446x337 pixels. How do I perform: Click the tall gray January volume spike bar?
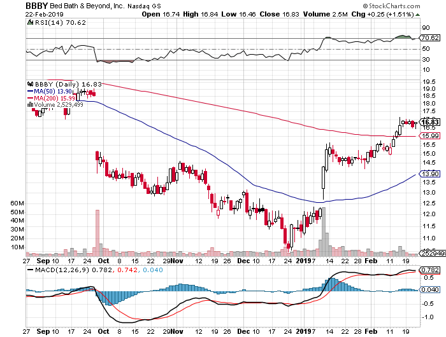[x=324, y=231]
